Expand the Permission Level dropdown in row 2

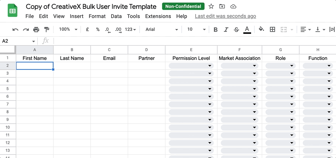tap(210, 66)
